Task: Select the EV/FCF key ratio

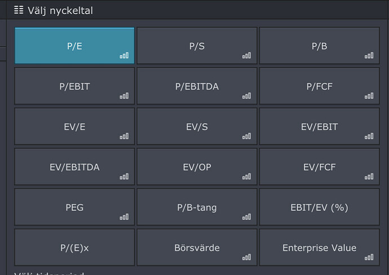Action: (x=319, y=167)
